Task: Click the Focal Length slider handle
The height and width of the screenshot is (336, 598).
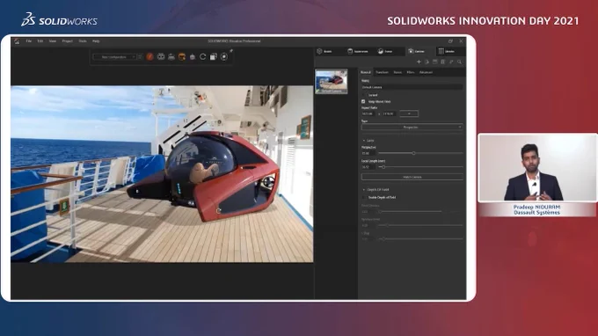Action: tap(383, 167)
